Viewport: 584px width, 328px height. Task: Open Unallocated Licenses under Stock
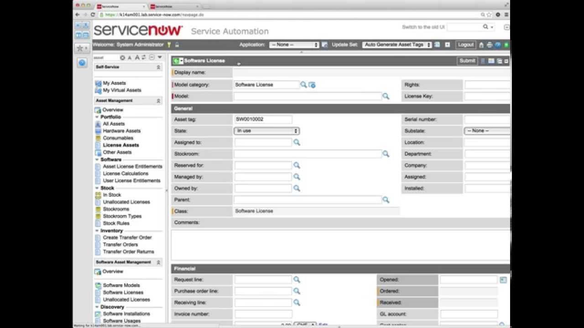point(126,202)
